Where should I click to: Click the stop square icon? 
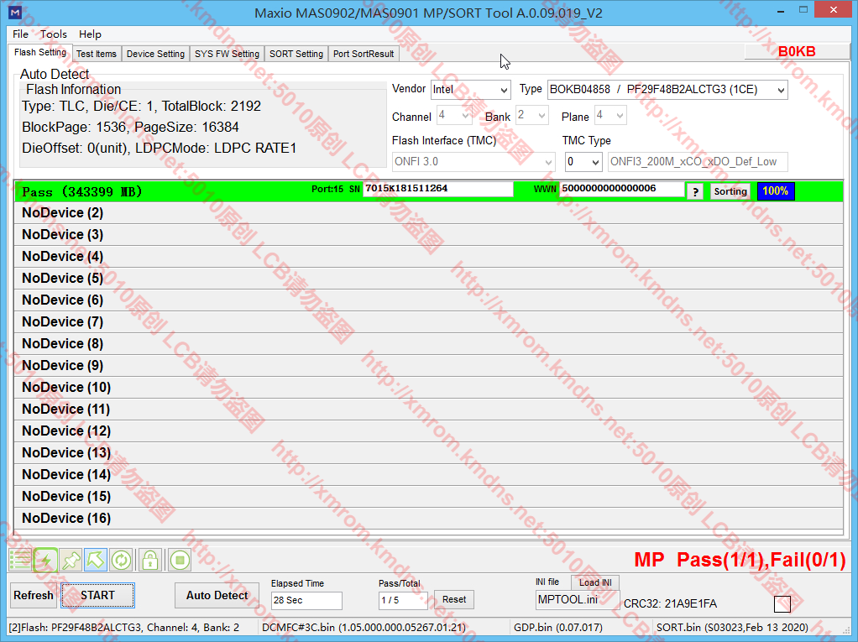(179, 560)
